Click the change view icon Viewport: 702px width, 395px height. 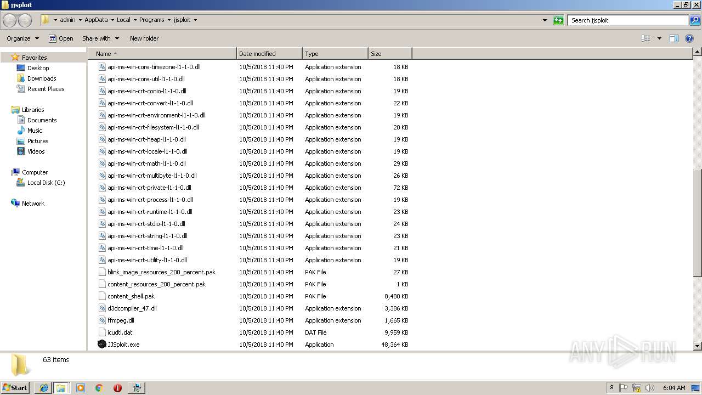[646, 38]
